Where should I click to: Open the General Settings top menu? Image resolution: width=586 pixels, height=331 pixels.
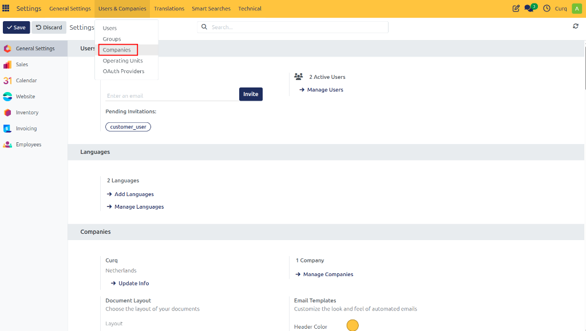point(70,9)
